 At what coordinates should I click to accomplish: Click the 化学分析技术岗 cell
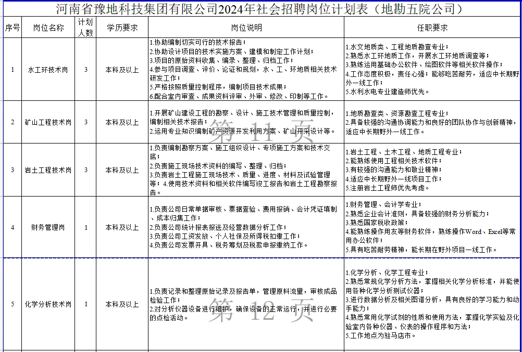click(48, 304)
